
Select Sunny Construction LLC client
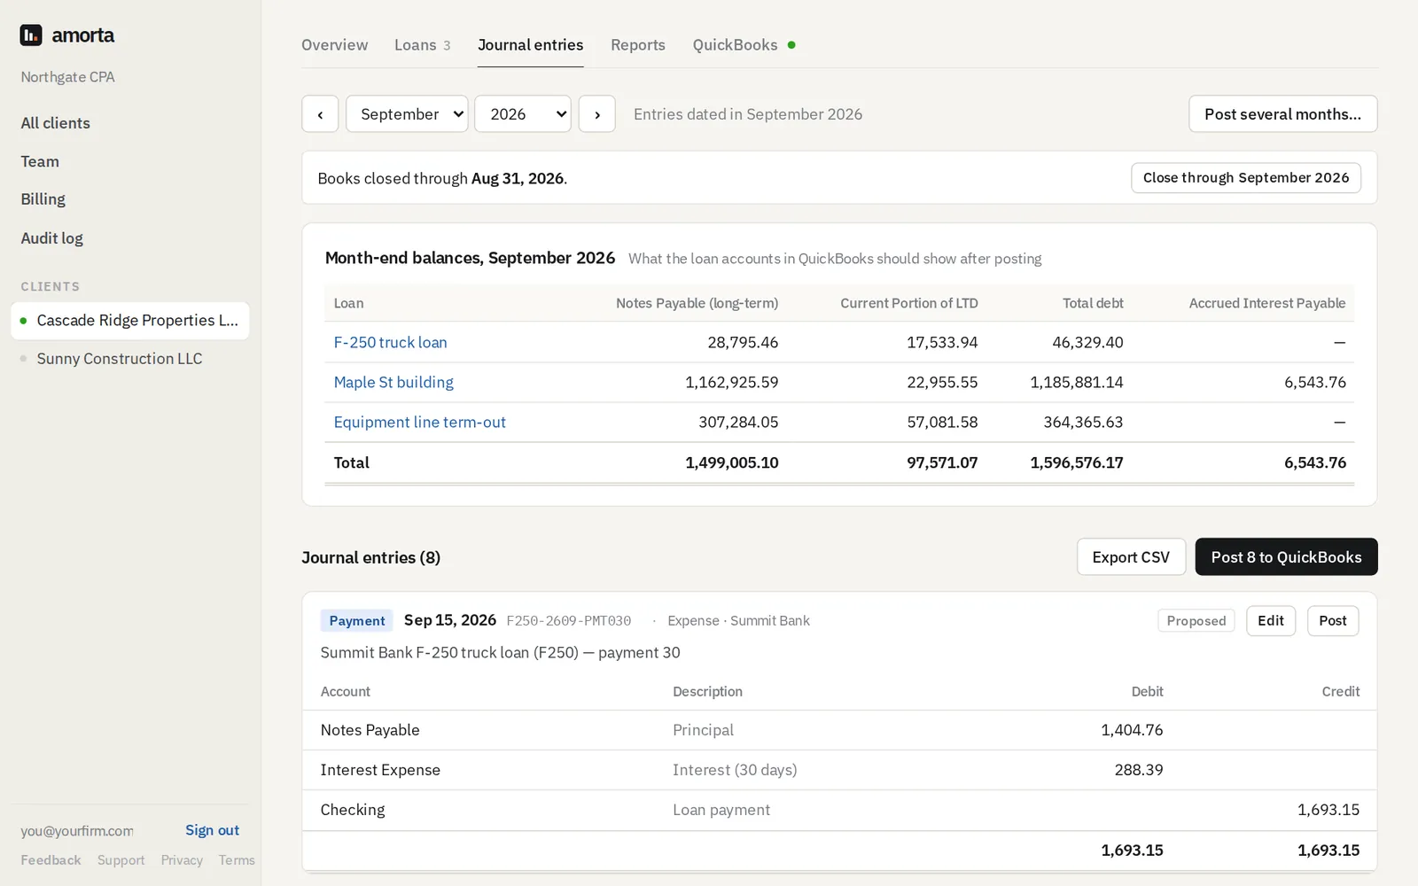[130, 359]
